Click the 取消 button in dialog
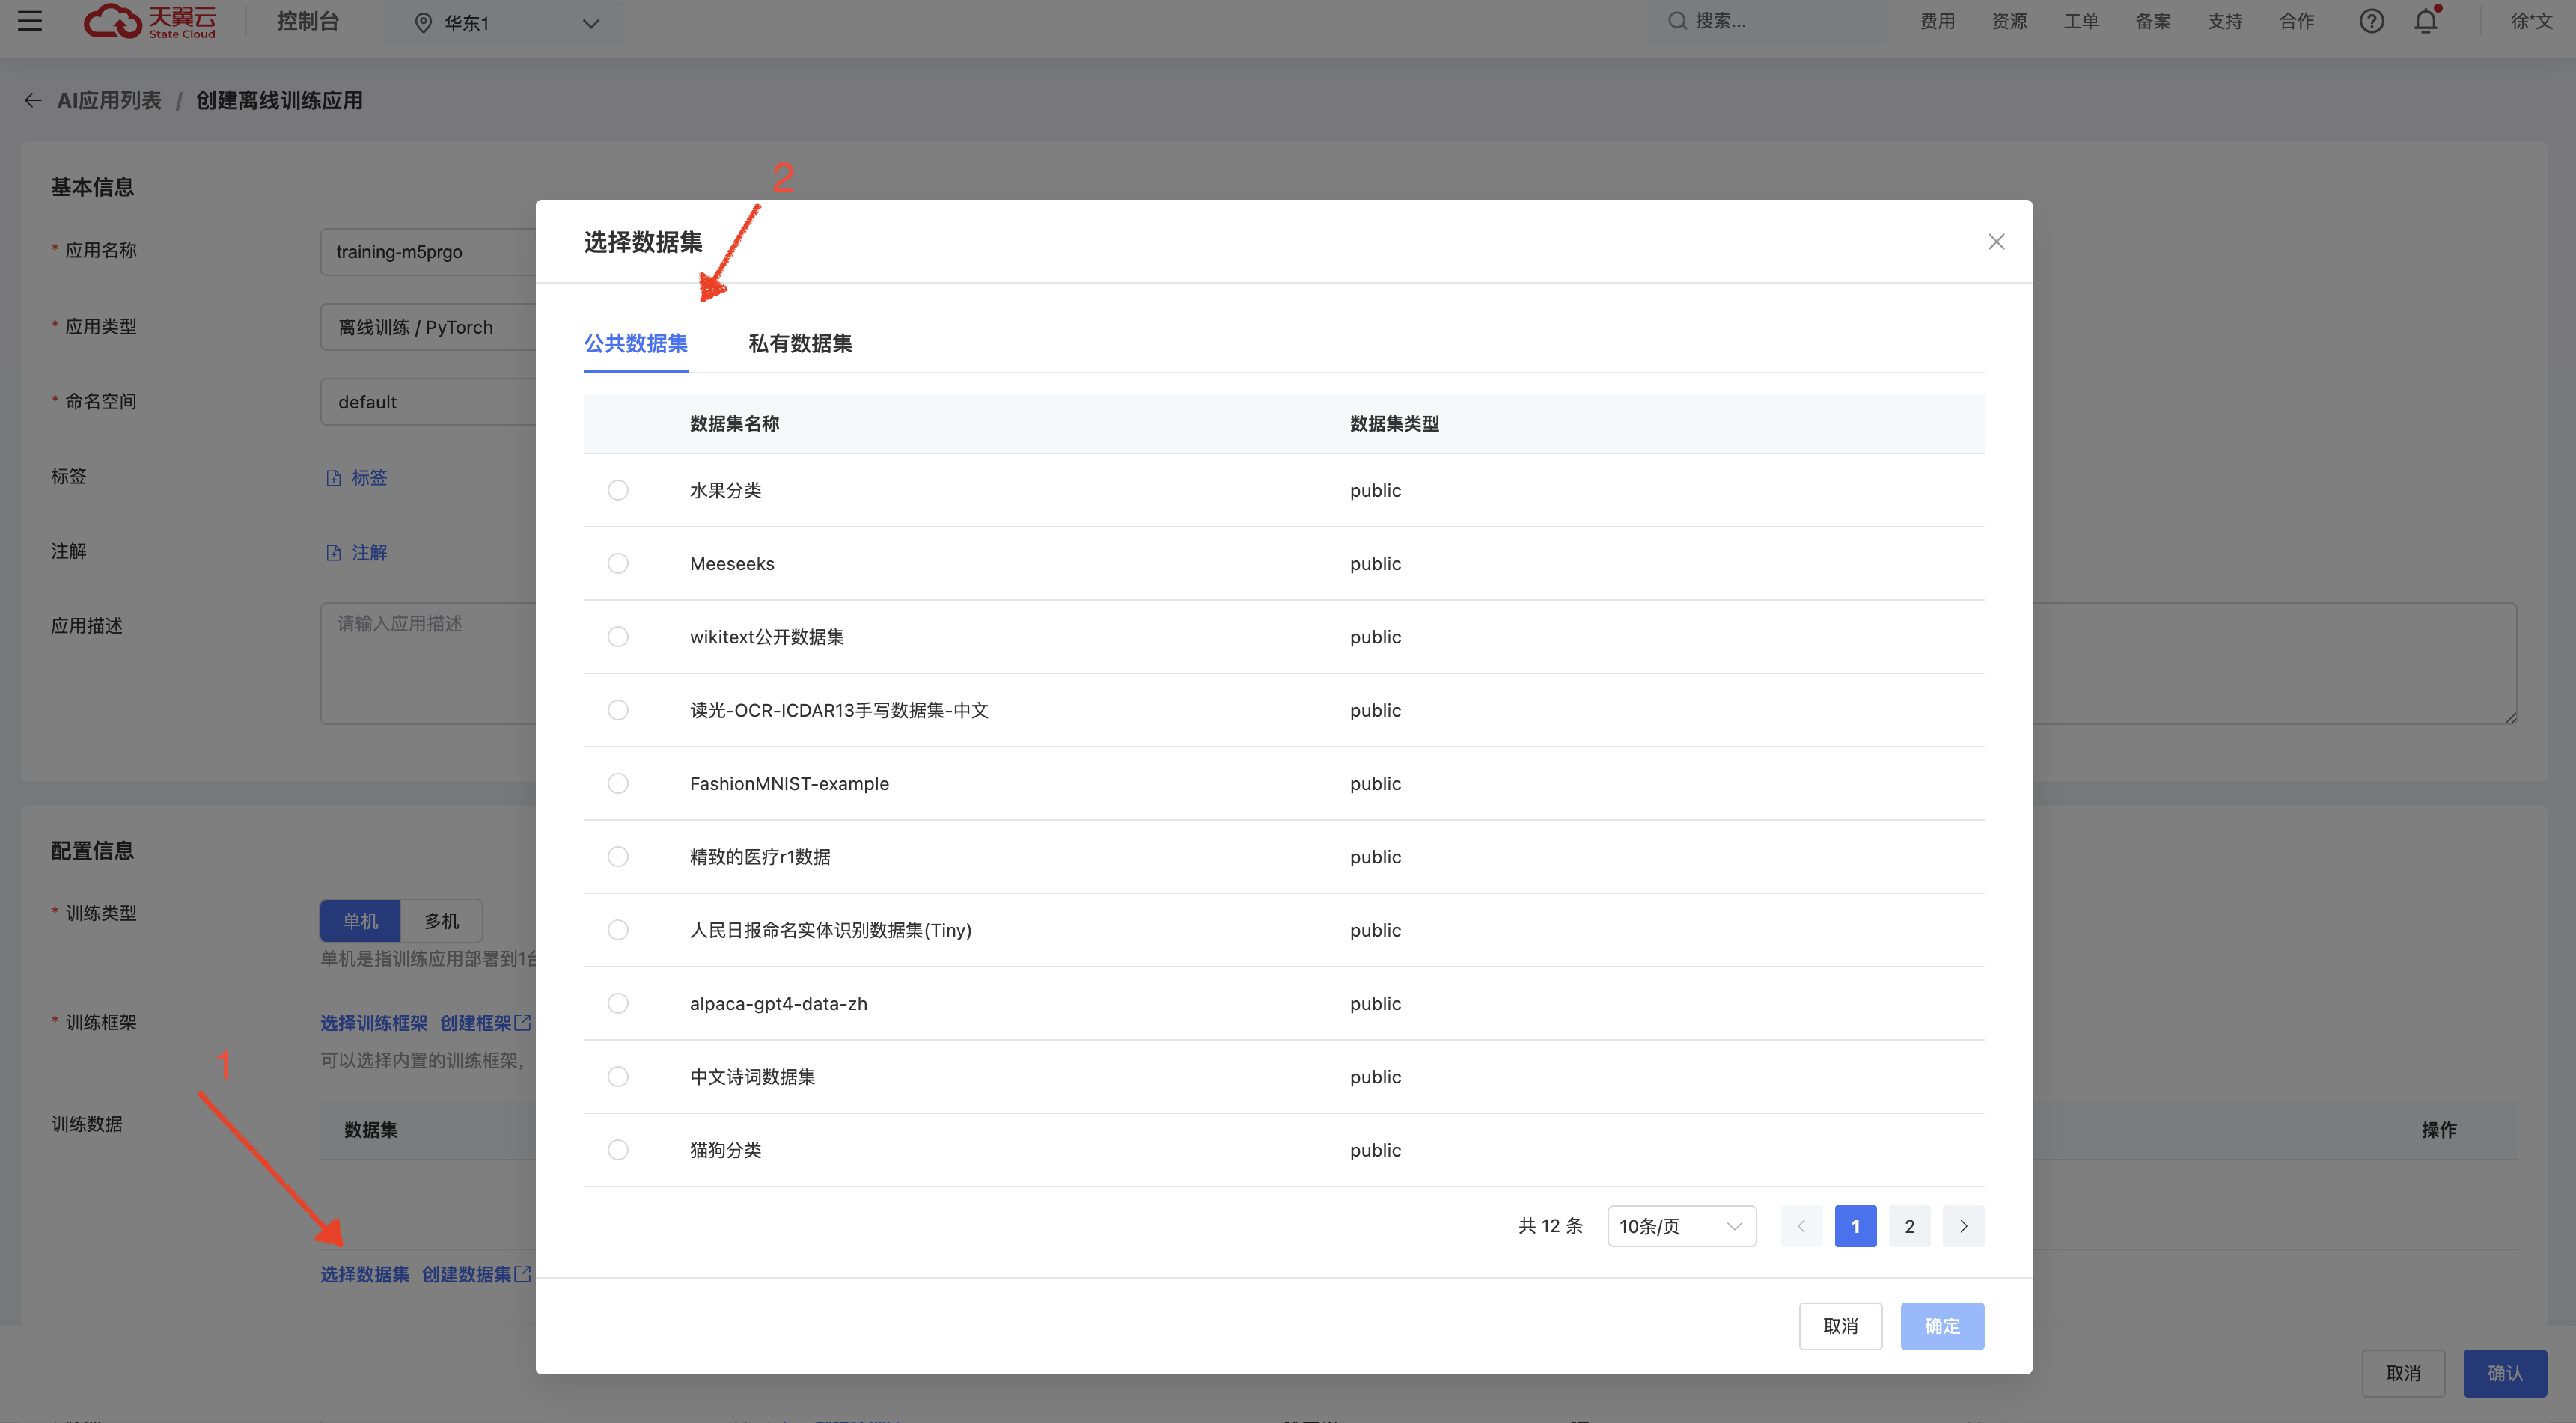2576x1423 pixels. point(1840,1326)
